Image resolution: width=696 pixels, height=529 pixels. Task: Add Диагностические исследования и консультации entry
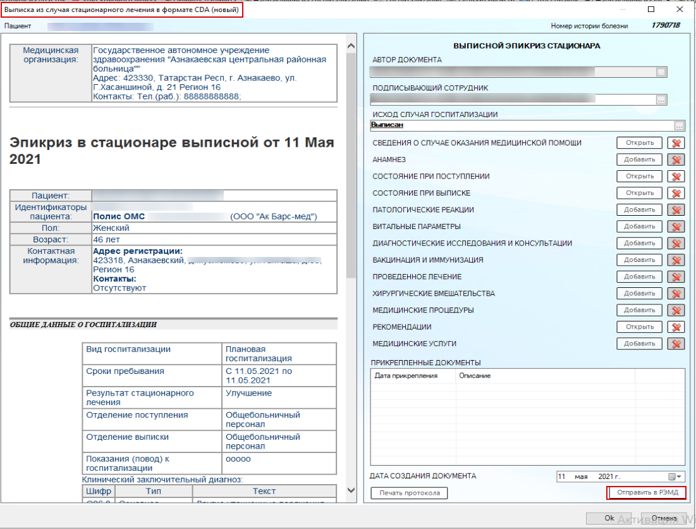point(640,244)
